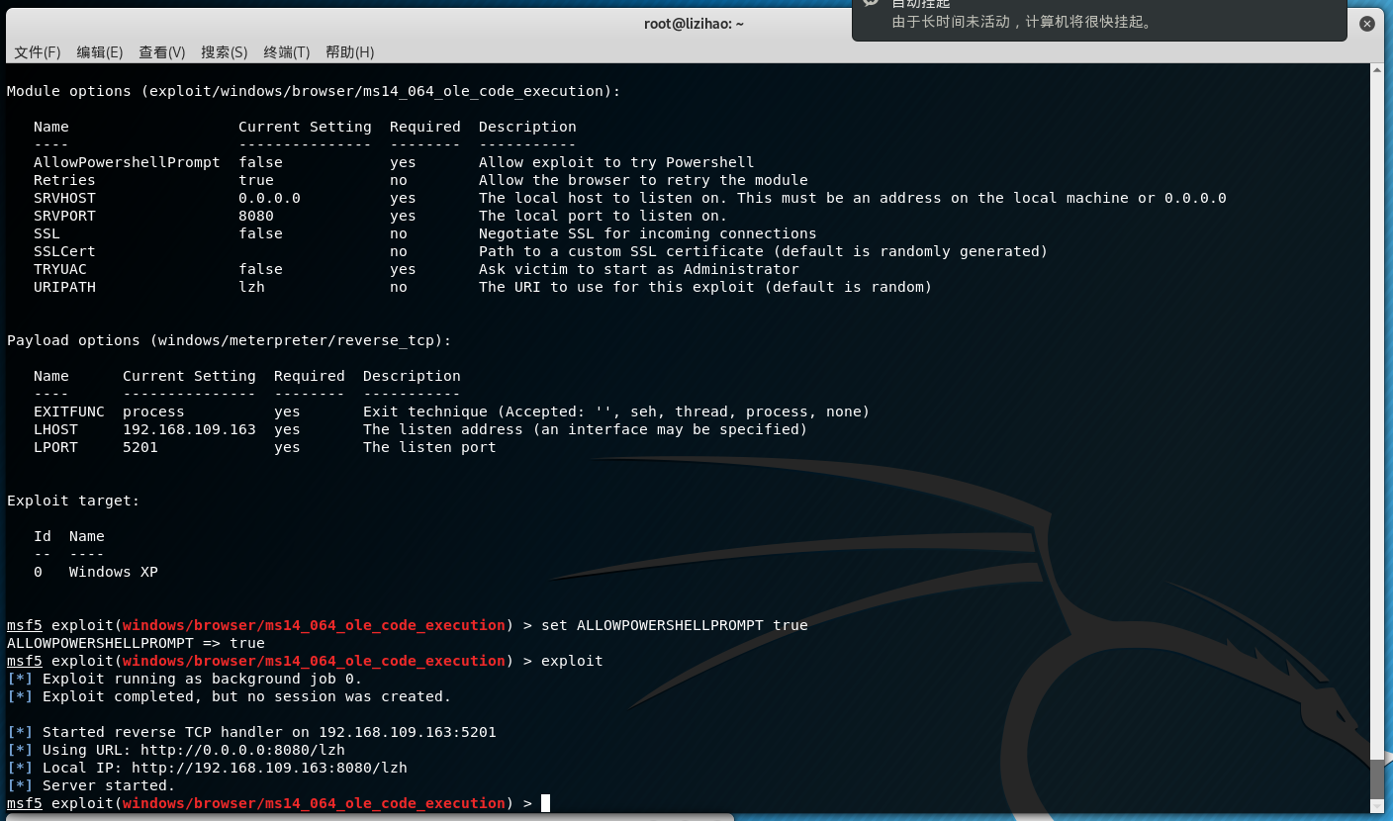Click the Using URL http://0.0.0.0:8080/lzh line

coord(176,750)
